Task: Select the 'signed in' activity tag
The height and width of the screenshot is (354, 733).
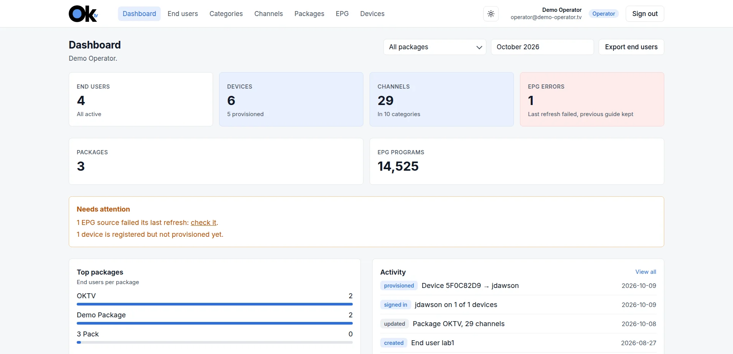Action: (x=396, y=305)
